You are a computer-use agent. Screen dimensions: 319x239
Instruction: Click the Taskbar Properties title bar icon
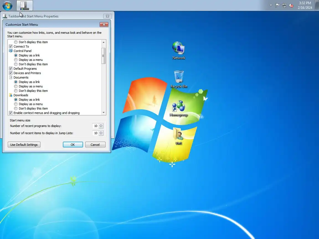click(5, 16)
